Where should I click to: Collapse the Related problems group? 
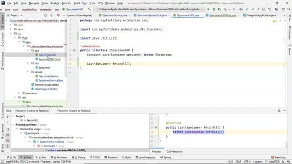[x=13, y=124]
